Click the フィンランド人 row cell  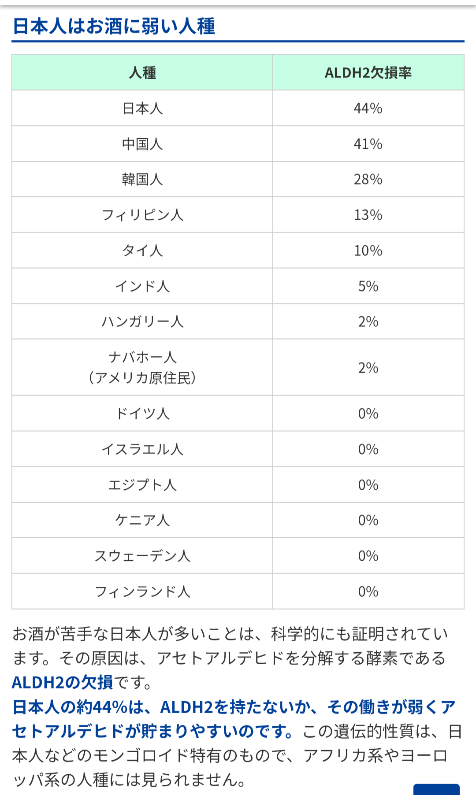(142, 592)
